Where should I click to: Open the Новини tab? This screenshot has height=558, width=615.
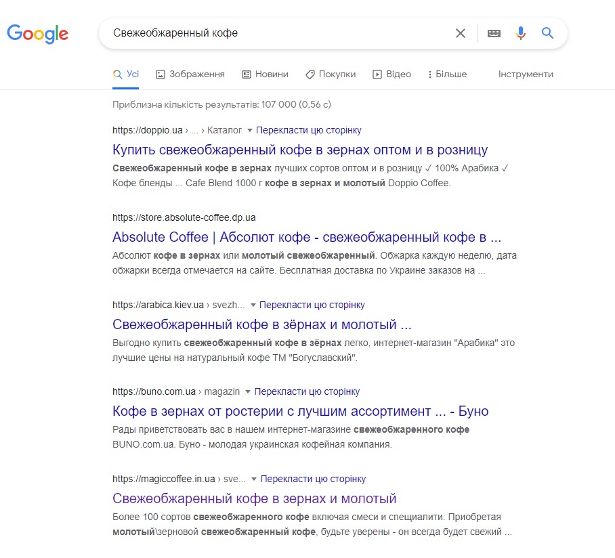click(265, 74)
